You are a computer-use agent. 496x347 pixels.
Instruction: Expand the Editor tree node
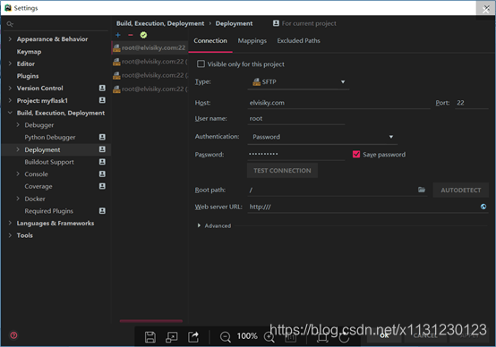click(x=10, y=63)
